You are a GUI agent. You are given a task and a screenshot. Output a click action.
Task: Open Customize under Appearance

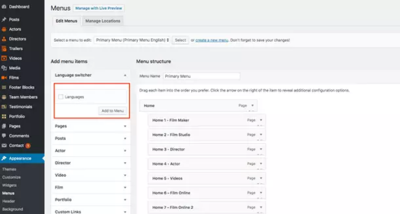point(11,177)
